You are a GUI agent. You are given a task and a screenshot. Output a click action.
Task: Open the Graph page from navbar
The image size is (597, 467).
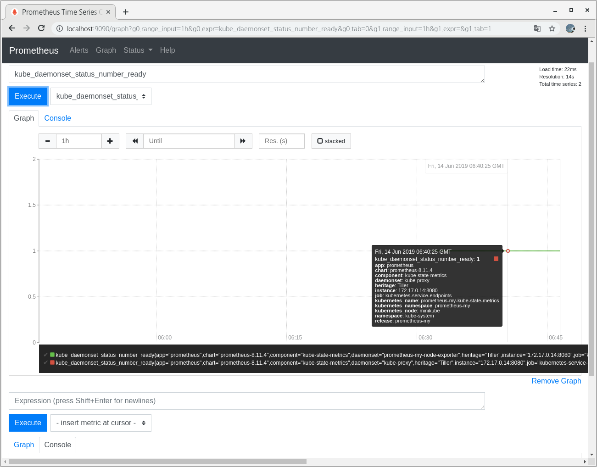point(106,50)
